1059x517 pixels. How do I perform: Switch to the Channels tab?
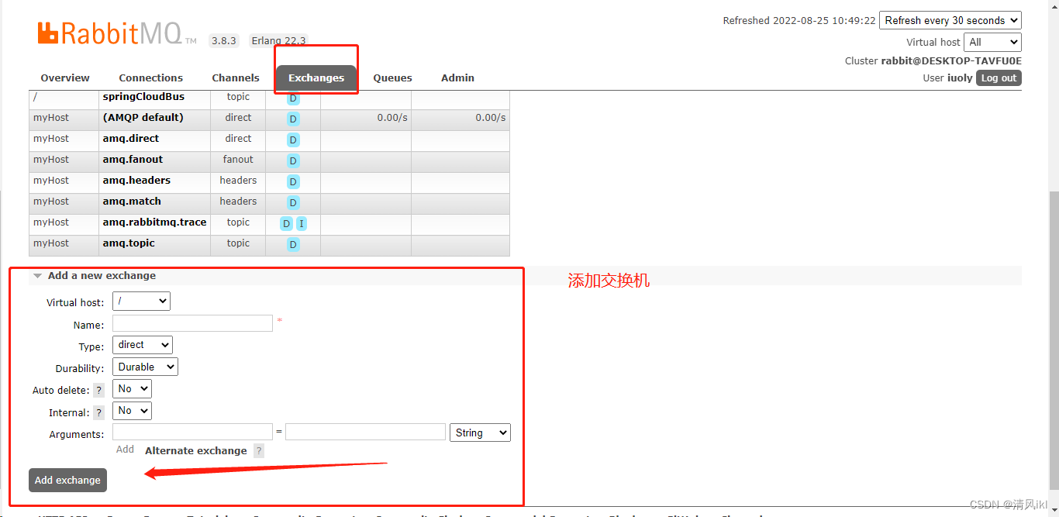pos(236,78)
